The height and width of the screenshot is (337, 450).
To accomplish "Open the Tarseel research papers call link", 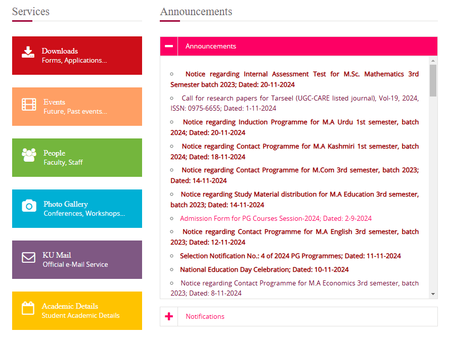I will [x=294, y=103].
